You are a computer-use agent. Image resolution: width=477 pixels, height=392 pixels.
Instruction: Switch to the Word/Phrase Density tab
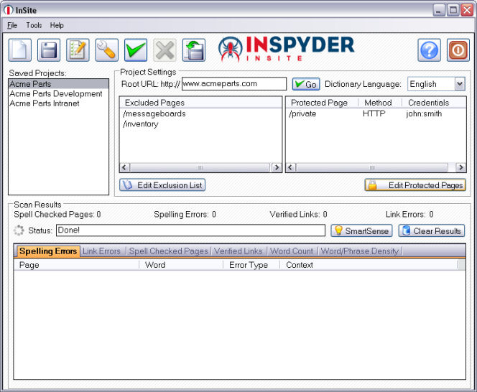[360, 251]
